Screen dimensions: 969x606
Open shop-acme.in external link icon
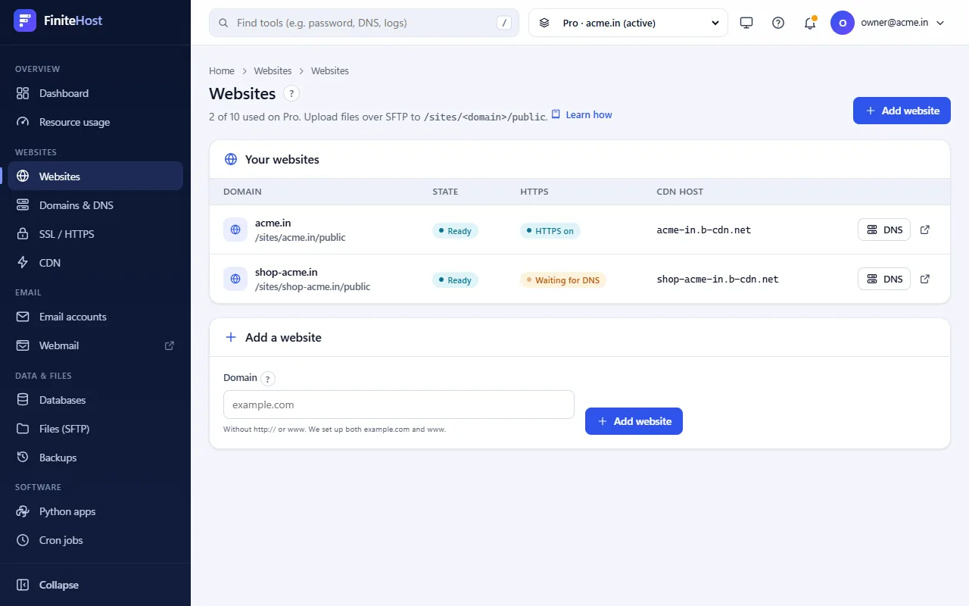tap(925, 279)
